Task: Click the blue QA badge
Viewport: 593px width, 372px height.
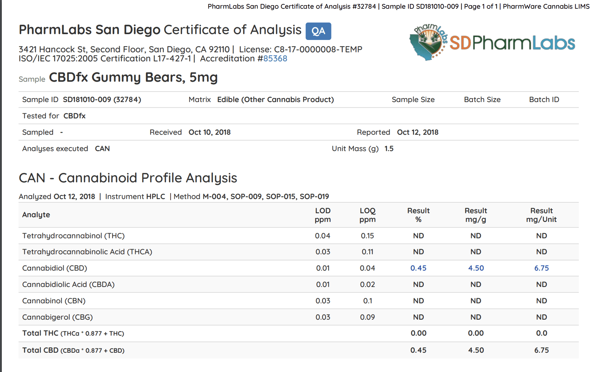Action: (318, 31)
